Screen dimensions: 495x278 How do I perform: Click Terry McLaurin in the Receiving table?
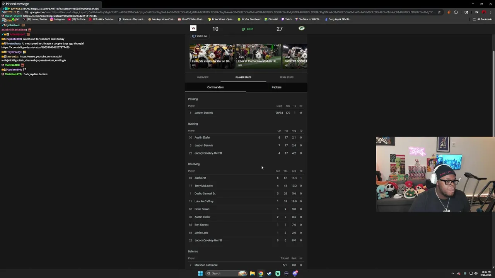203,186
